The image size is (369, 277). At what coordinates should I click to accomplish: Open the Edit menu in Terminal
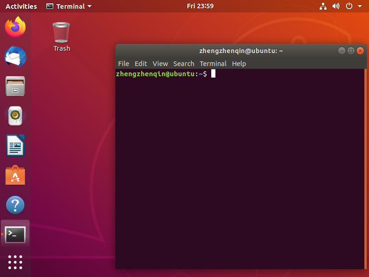141,64
